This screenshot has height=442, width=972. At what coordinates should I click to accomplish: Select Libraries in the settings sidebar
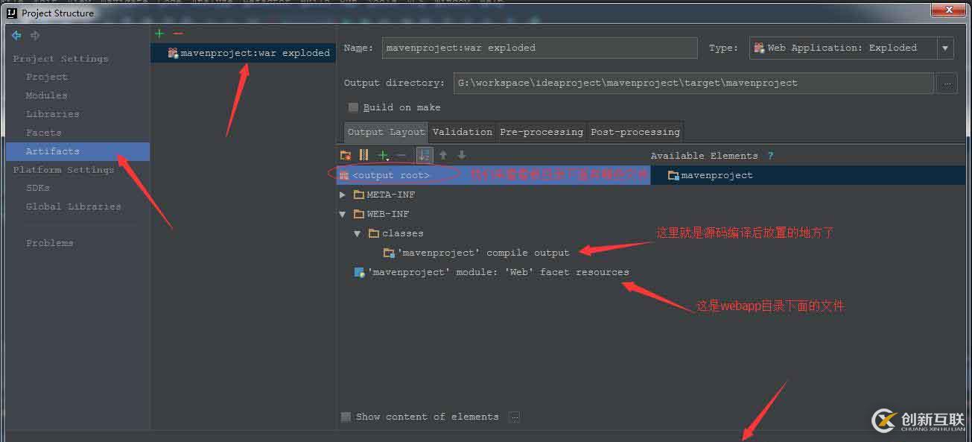tap(53, 114)
